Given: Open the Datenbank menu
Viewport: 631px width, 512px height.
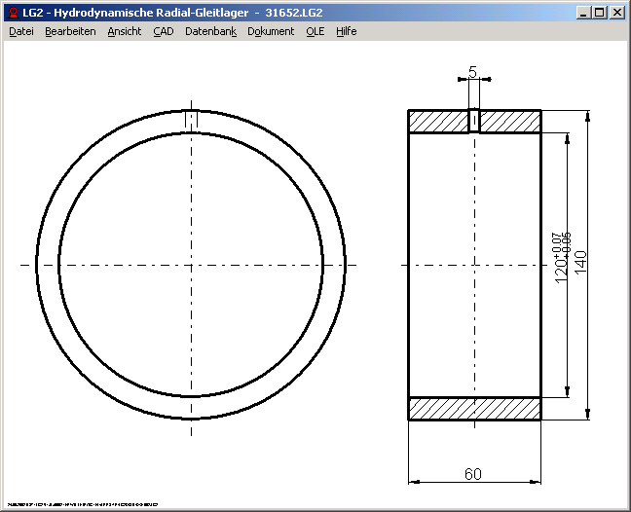Looking at the screenshot, I should pos(210,31).
